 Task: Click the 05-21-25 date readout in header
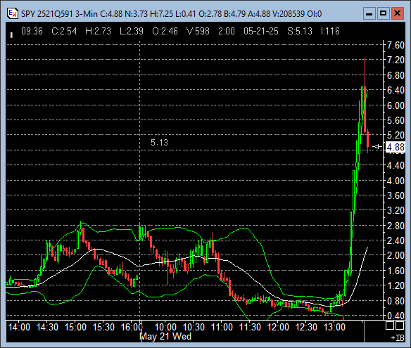[x=261, y=31]
